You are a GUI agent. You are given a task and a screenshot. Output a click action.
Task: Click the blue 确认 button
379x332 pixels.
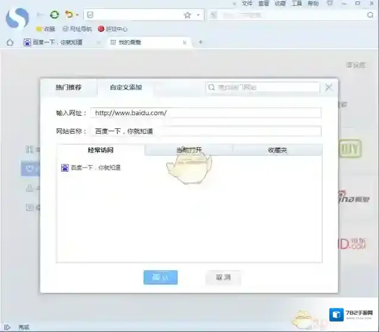(160, 277)
